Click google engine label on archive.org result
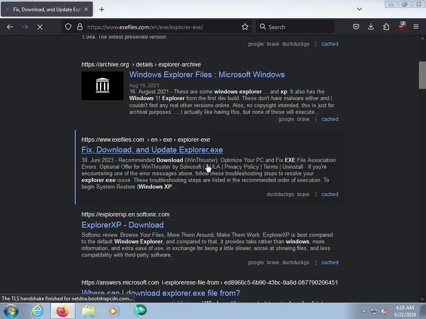 [286, 119]
